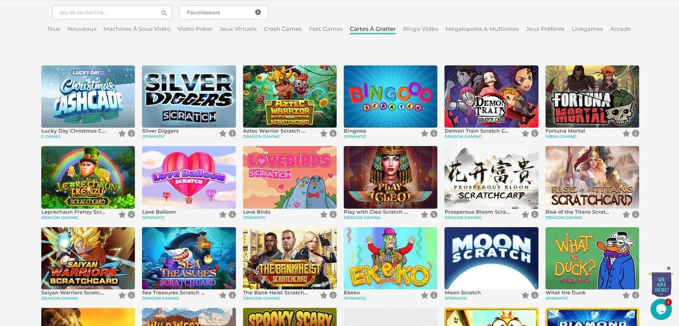Open Rise of the Titans info icon
The height and width of the screenshot is (326, 679).
point(635,215)
